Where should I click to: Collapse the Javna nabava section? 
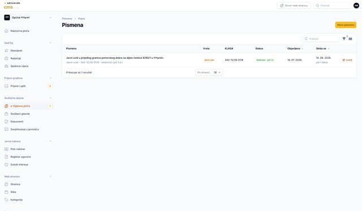pyautogui.click(x=50, y=141)
